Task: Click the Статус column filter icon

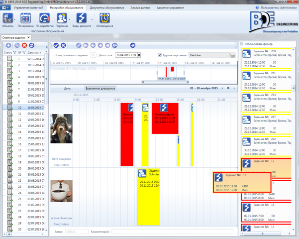Action: click(14, 52)
